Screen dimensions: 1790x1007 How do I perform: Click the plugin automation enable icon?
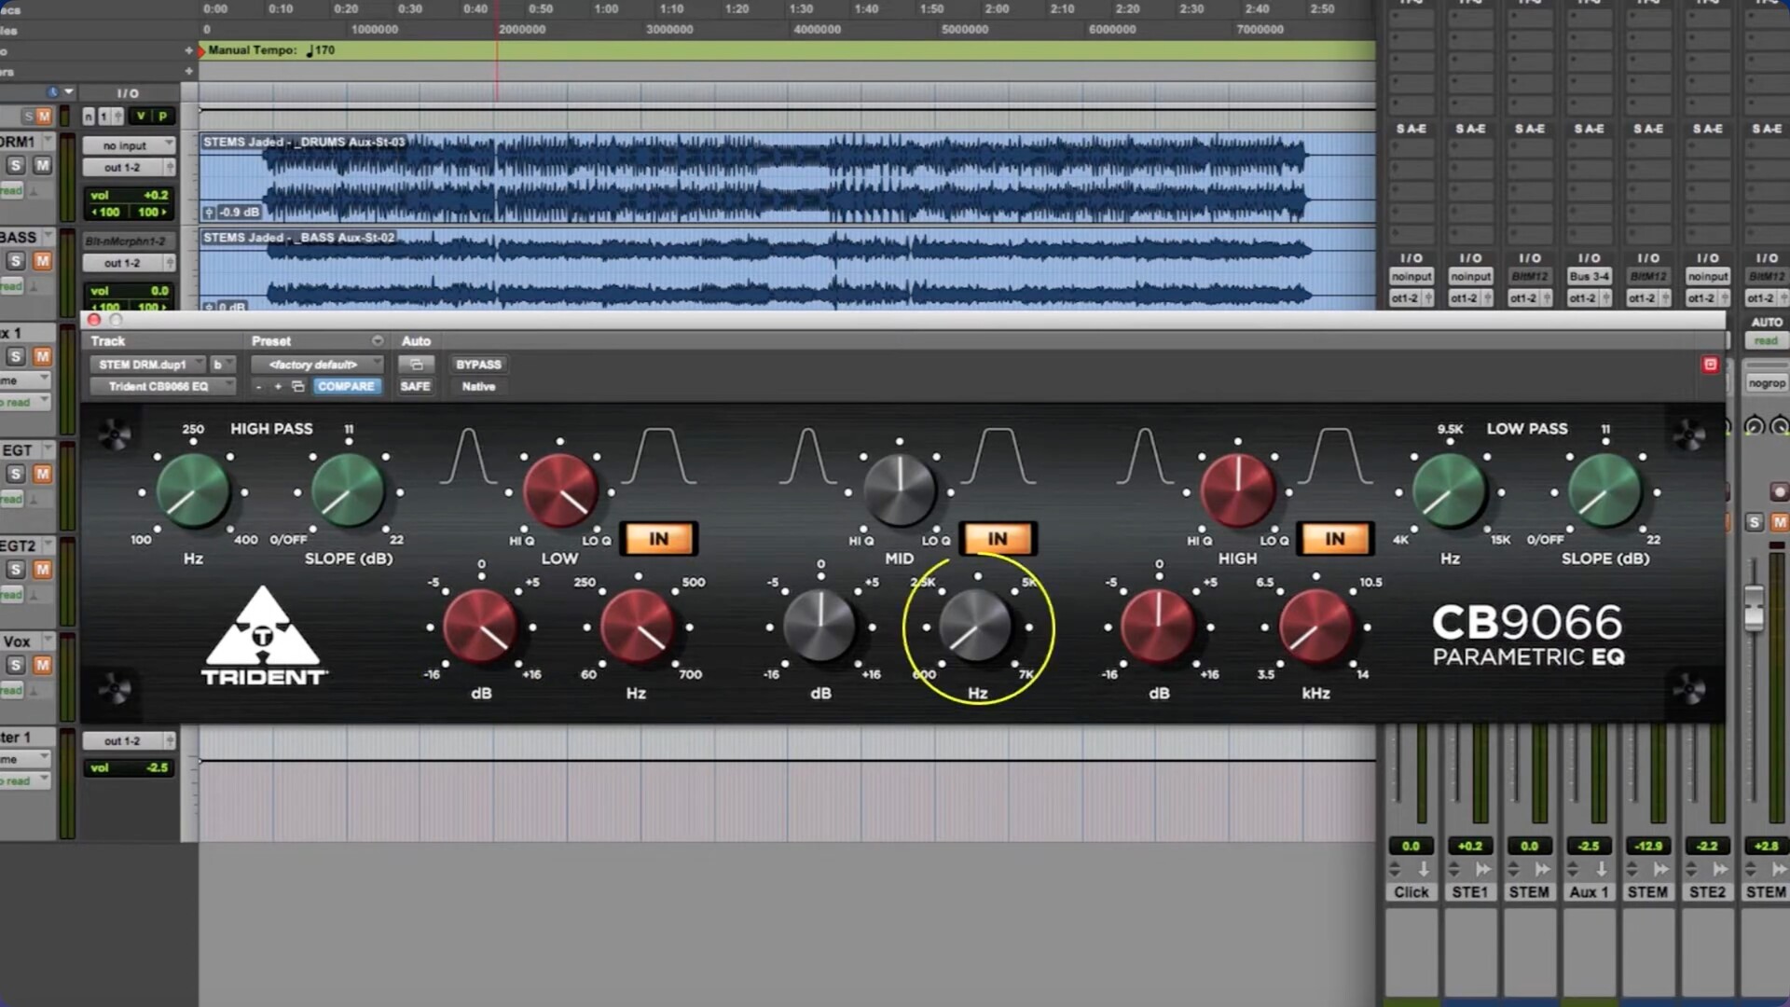[x=416, y=365]
